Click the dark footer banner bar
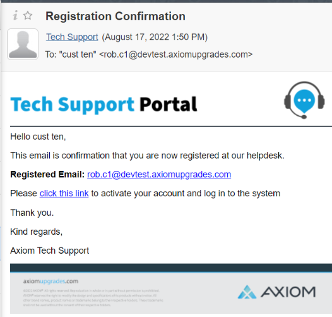Screen dimensions: 332x317 point(171,268)
